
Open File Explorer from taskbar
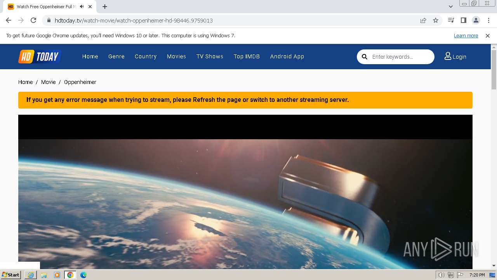[x=44, y=275]
